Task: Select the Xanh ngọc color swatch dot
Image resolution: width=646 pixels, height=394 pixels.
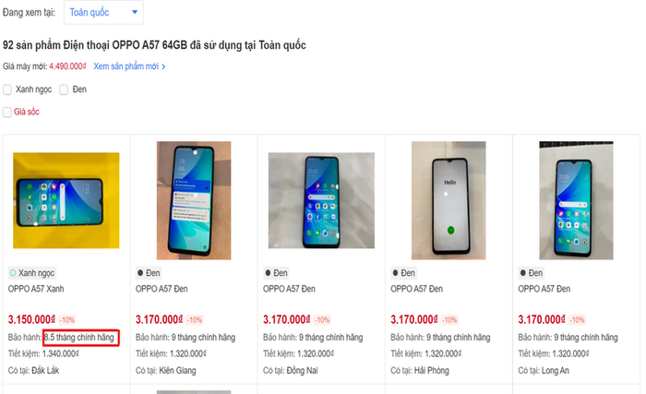Action: pyautogui.click(x=13, y=273)
